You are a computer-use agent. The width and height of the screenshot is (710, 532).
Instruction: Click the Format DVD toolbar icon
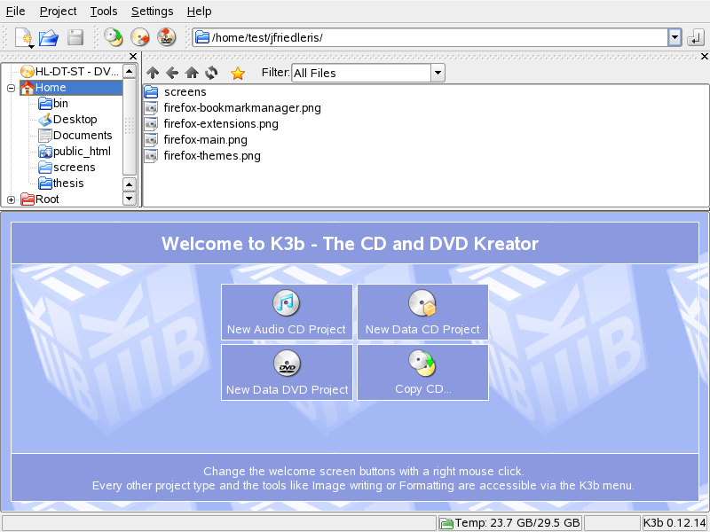pos(167,37)
